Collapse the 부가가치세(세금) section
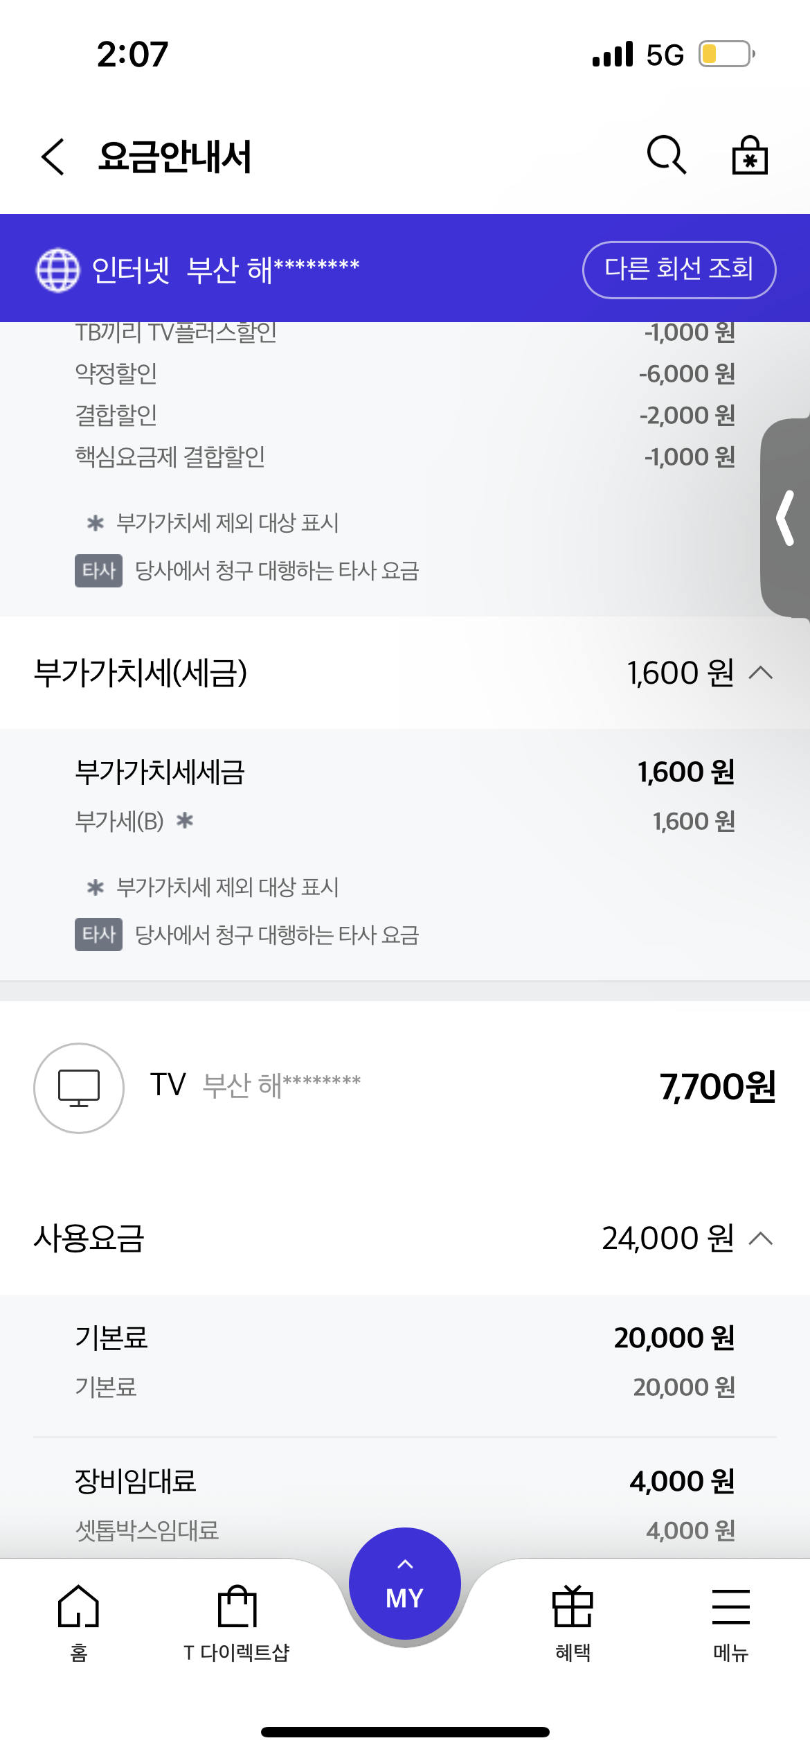Image resolution: width=810 pixels, height=1754 pixels. (761, 673)
